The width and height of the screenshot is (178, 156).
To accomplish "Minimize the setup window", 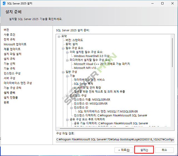I will [x=152, y=3].
